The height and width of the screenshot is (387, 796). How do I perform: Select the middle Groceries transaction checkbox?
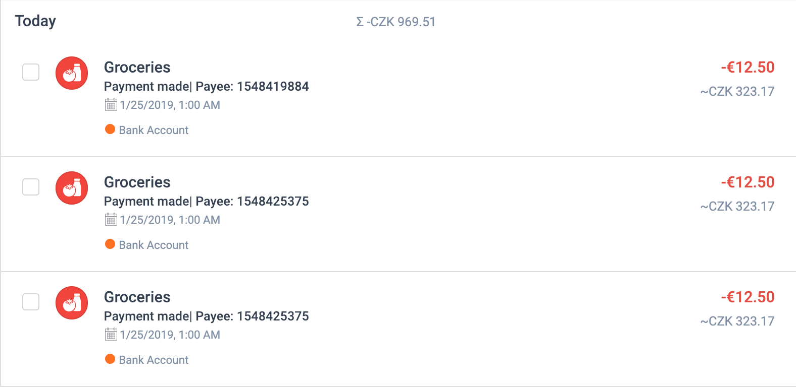pyautogui.click(x=31, y=187)
